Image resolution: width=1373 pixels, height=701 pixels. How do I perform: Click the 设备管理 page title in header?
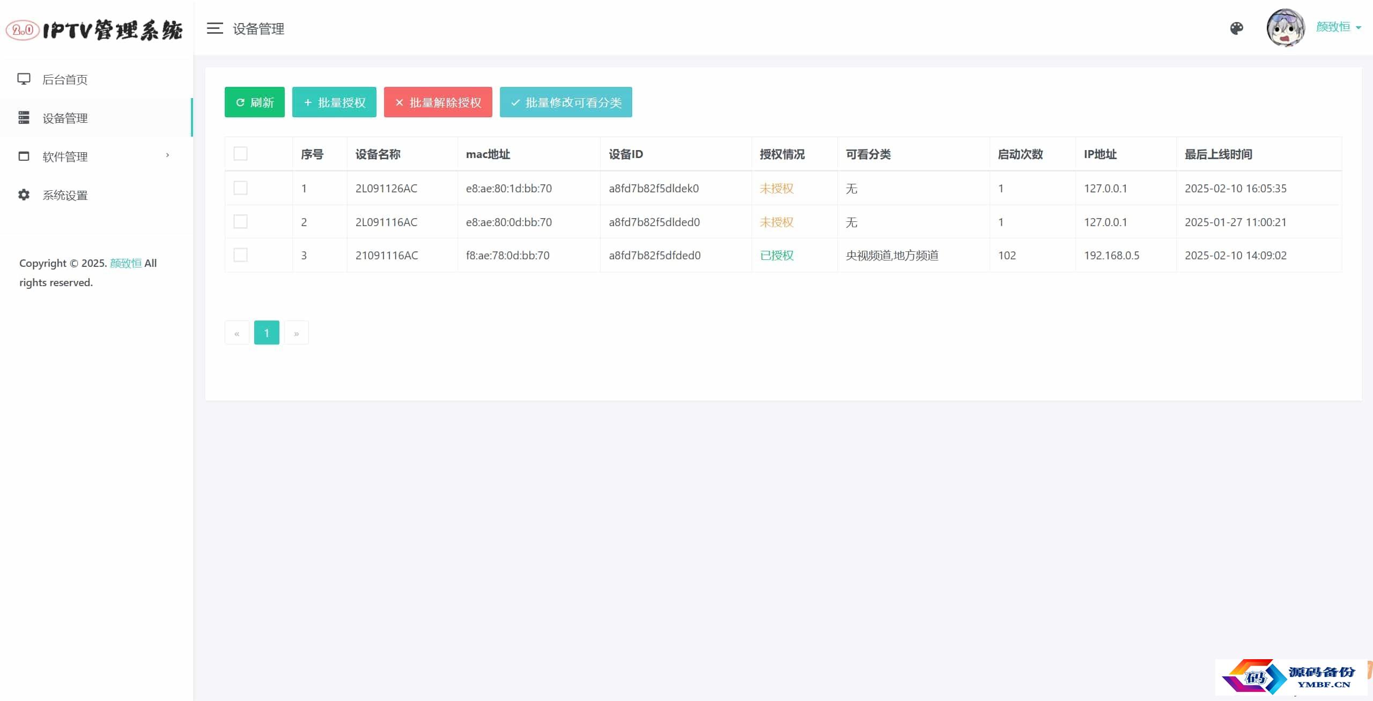point(259,29)
